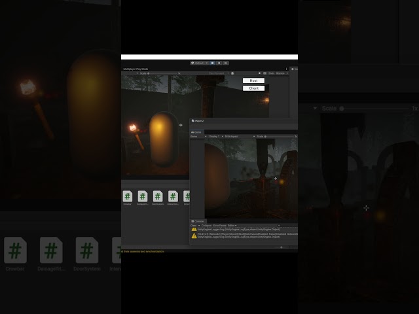The image size is (419, 314).
Task: Select the Game tab in Player 2 window
Action: coord(196,132)
